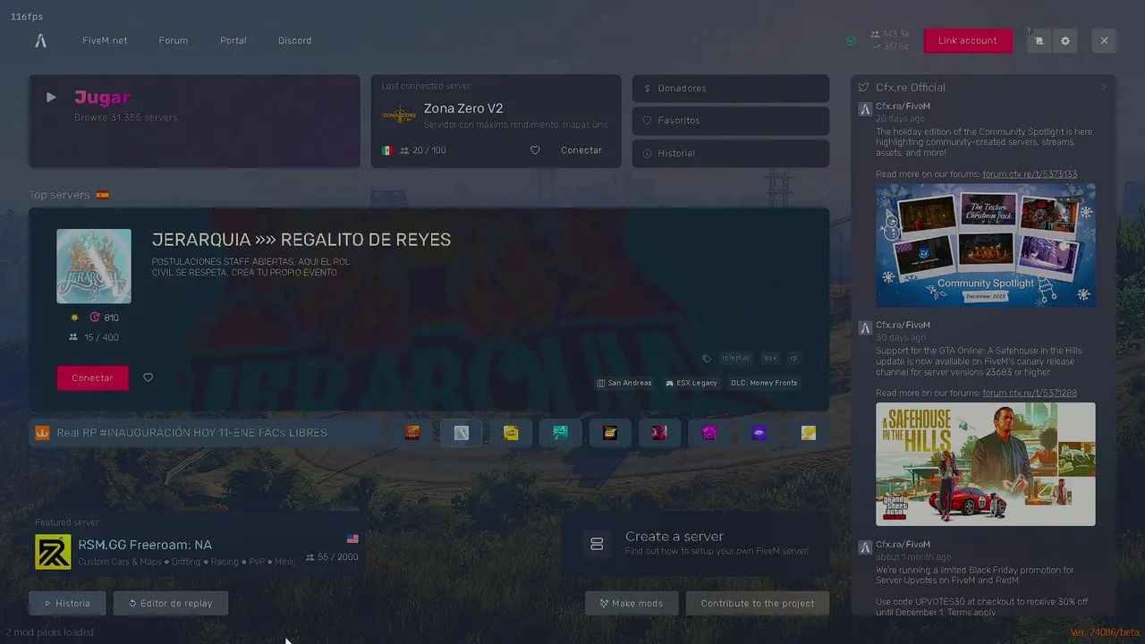Screen dimensions: 1145x644
Task: Open the Discord menu item
Action: click(294, 40)
